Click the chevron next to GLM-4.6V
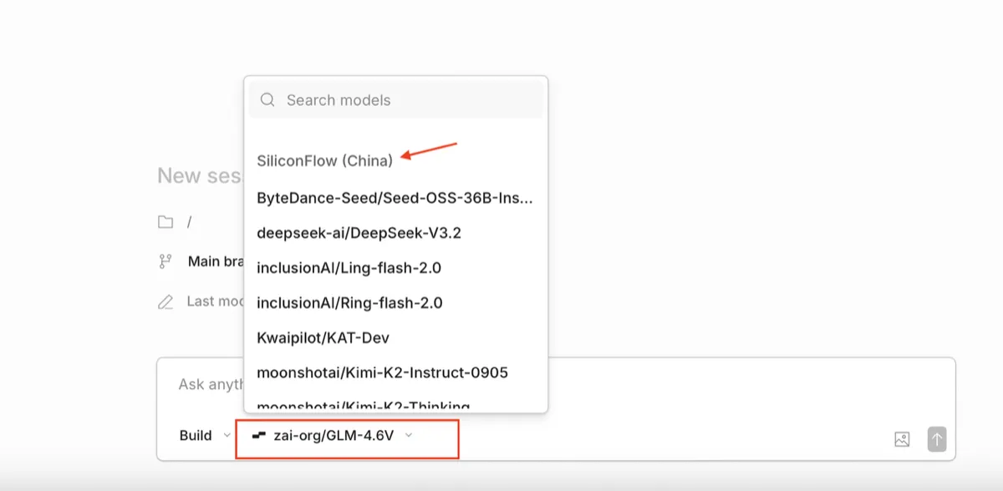Screen dimensions: 1003x491 pyautogui.click(x=408, y=435)
